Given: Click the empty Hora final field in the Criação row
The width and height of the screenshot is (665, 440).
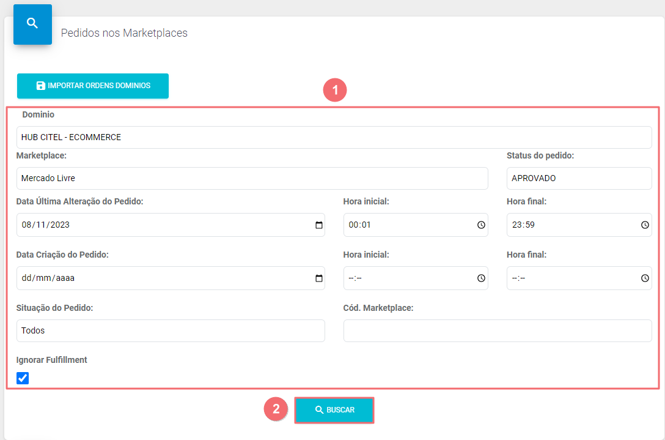Looking at the screenshot, I should pos(579,278).
